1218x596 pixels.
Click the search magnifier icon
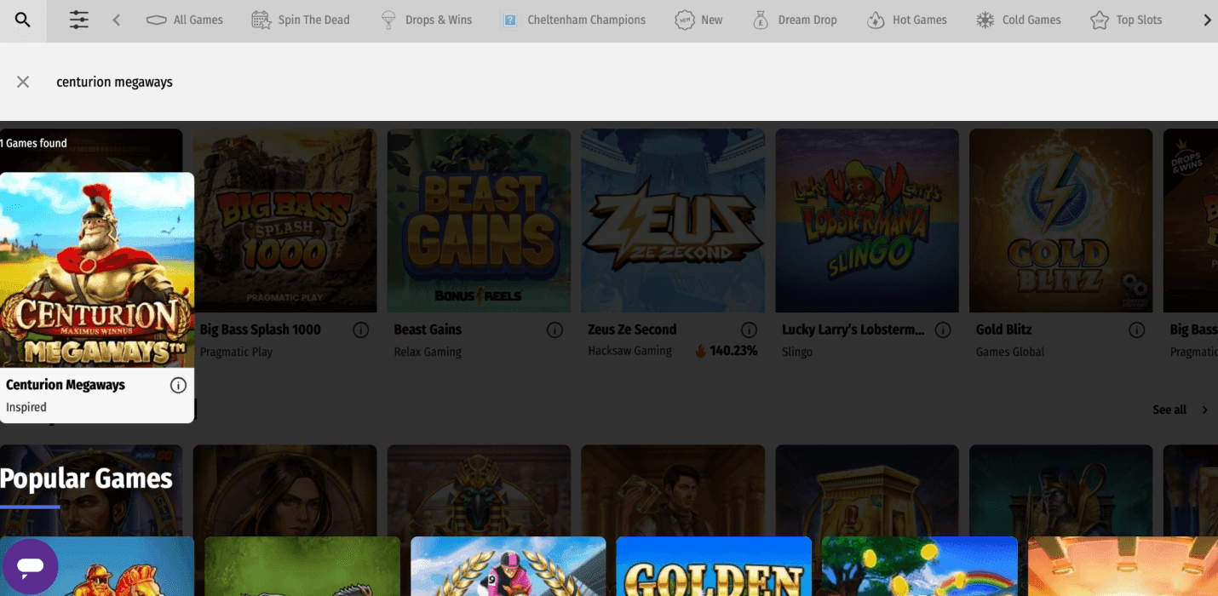tap(23, 20)
